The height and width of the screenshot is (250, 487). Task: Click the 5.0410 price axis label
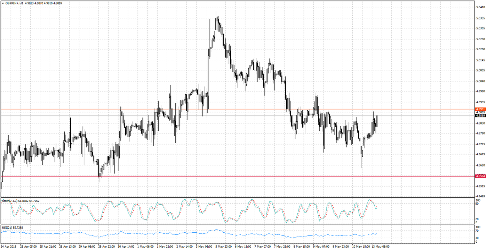(x=480, y=7)
